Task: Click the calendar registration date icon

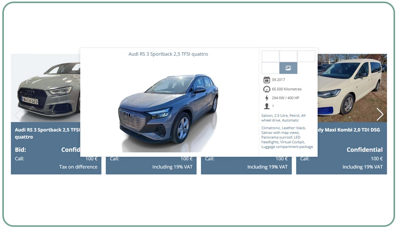Action: 266,79
